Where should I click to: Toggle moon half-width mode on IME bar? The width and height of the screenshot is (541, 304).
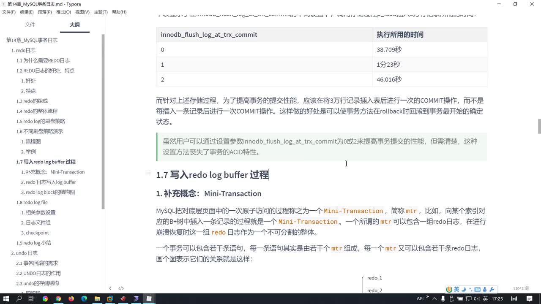click(x=464, y=289)
